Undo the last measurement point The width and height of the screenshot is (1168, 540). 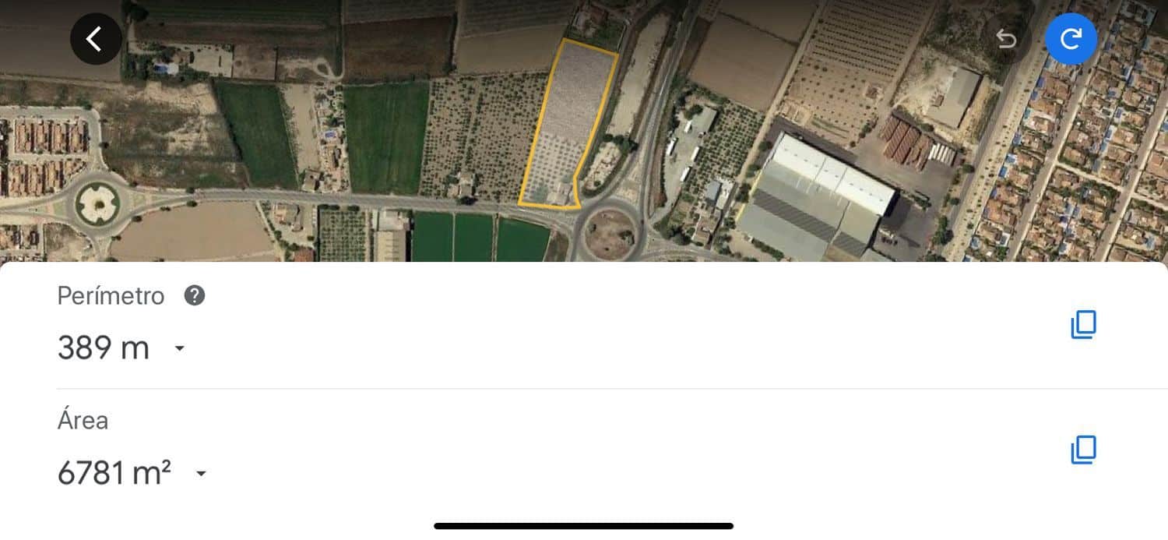point(1006,39)
